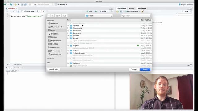This screenshot has height=111, width=198.
Task: Click the create project icon in RStudio toolbar
Action: [x=11, y=4]
